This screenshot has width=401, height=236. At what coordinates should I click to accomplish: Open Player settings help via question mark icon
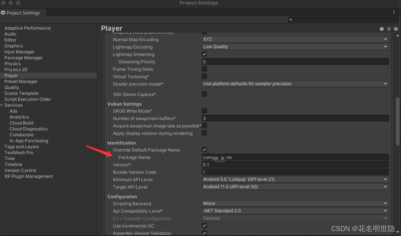pos(381,29)
